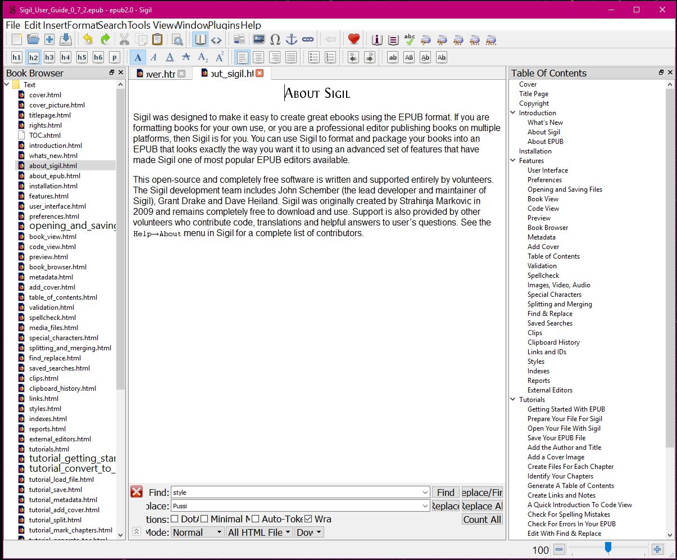Screen dimensions: 677x560
Task: Open the Plugins menu
Action: 224,25
